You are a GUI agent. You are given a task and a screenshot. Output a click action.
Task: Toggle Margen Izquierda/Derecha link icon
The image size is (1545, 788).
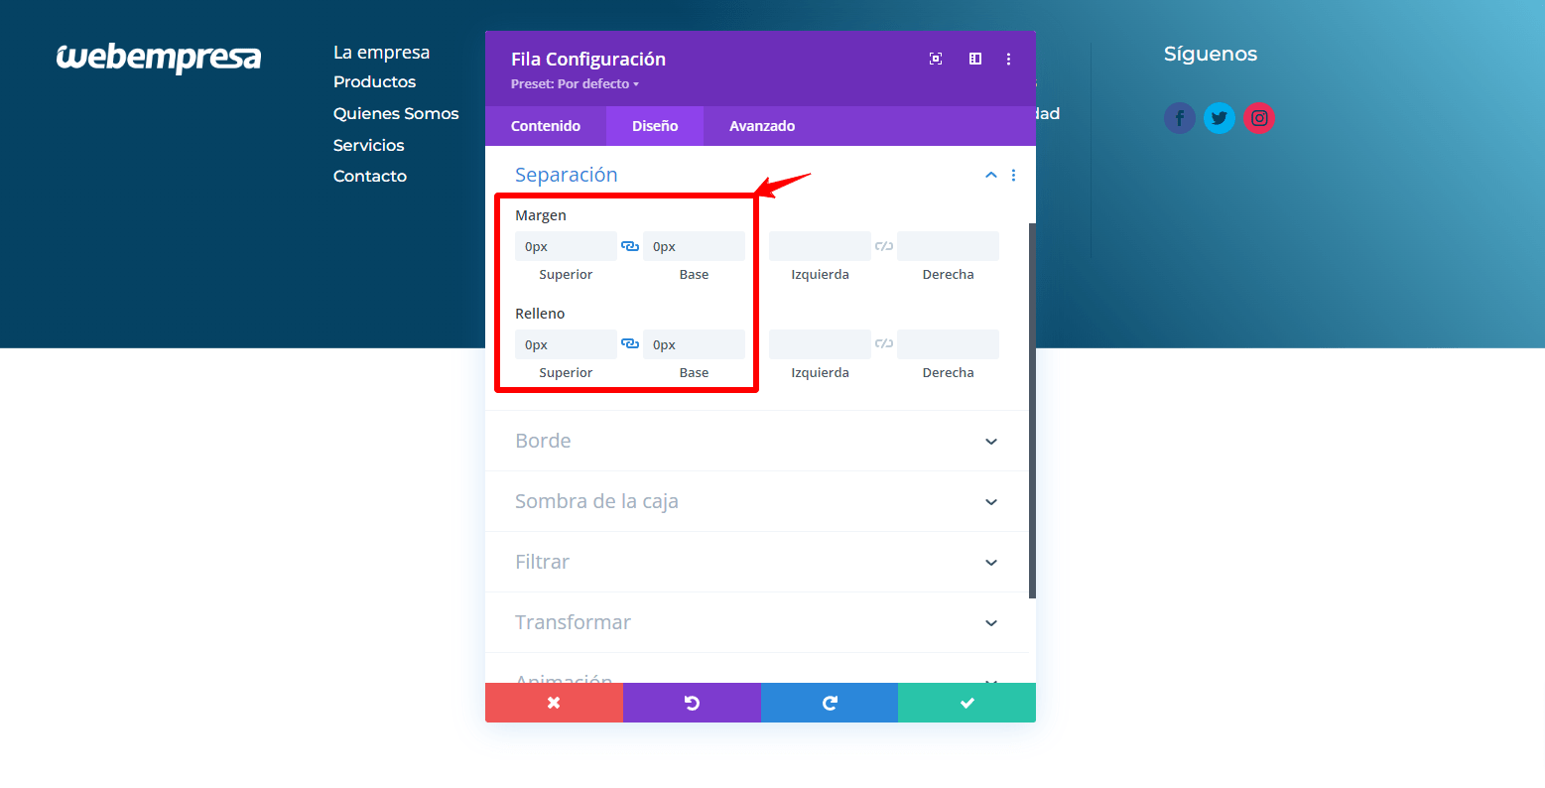tap(884, 246)
